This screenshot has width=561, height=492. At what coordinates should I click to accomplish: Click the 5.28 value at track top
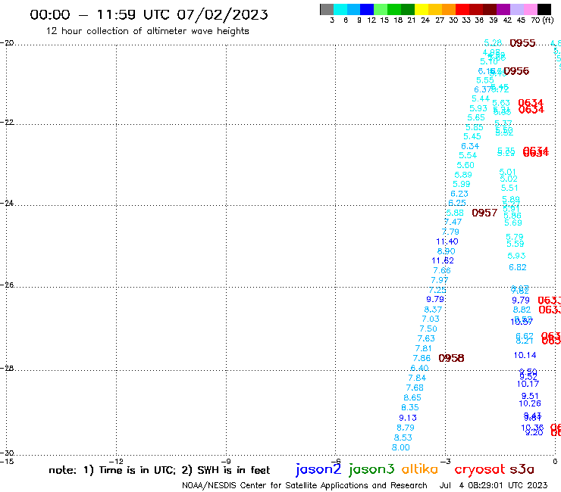tap(493, 43)
